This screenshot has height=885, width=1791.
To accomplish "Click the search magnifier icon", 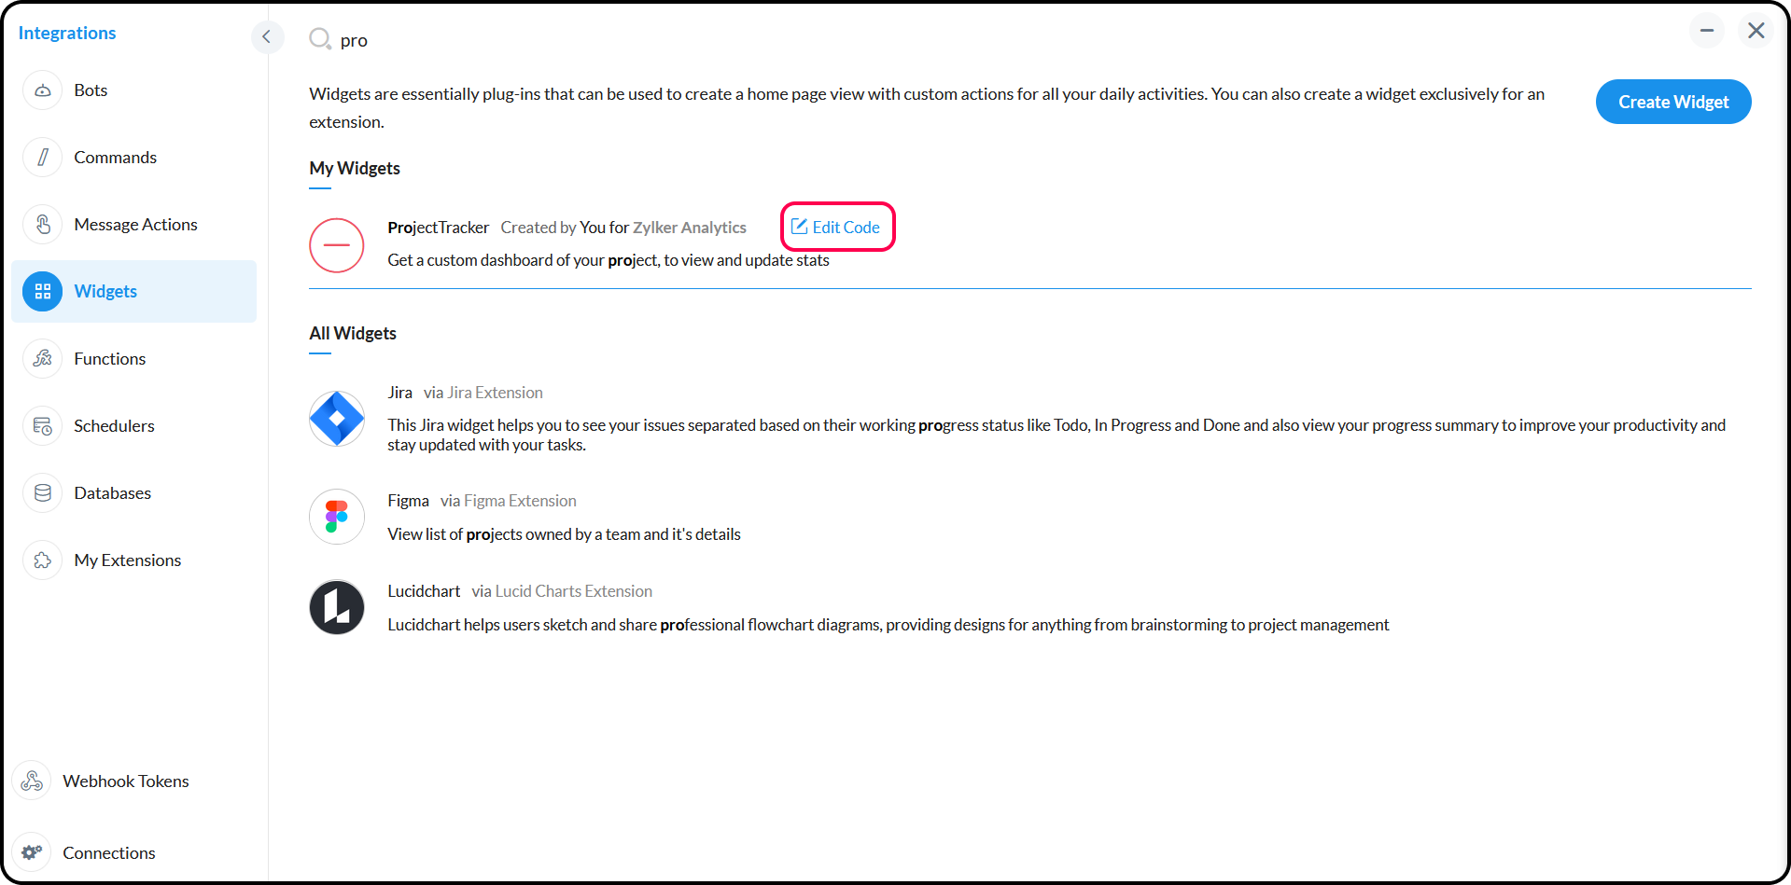I will (320, 39).
